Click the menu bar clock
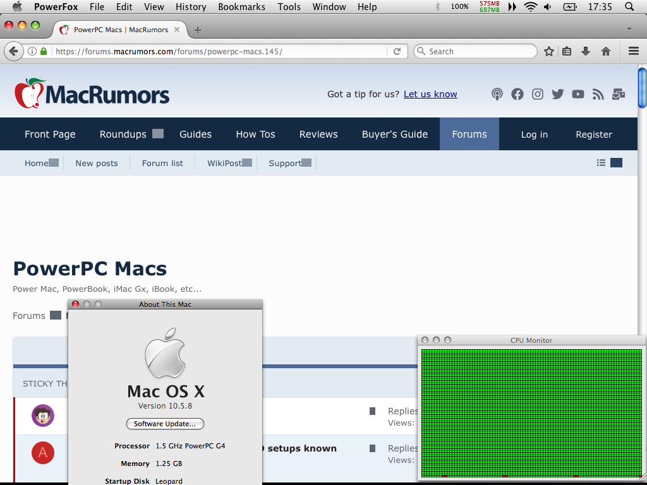Image resolution: width=647 pixels, height=485 pixels. [x=600, y=6]
